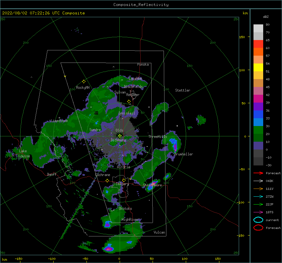The height and width of the screenshot is (263, 282).
Task: Click the yellow diamond marker below RedDeer
Action: tap(129, 102)
